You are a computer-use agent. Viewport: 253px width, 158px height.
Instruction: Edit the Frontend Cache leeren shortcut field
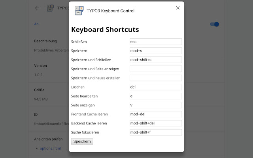click(x=156, y=114)
